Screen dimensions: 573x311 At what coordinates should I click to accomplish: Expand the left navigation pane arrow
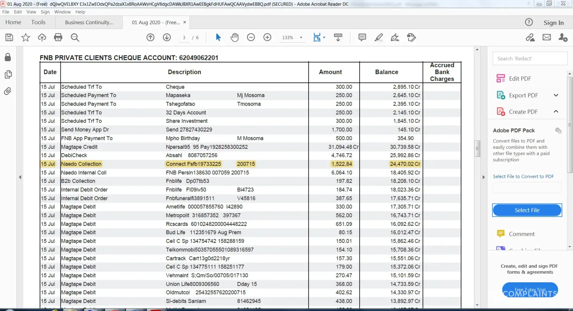(x=20, y=177)
